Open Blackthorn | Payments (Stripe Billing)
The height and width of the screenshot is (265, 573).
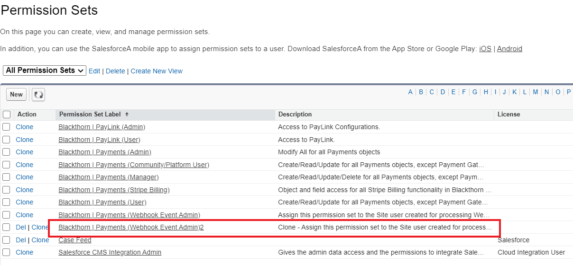[x=114, y=190]
